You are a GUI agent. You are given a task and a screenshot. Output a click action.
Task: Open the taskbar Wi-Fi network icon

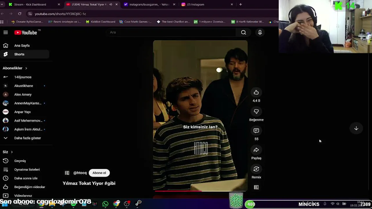point(332,204)
